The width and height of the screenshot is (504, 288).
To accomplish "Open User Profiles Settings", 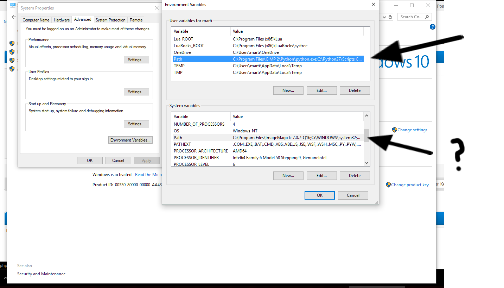I will tap(136, 92).
